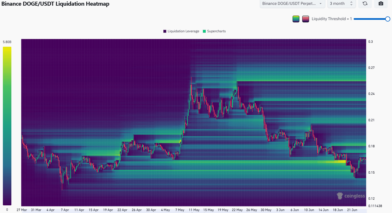Click the 11 May date axis label
Screen dimensions: 392x213
[194, 210]
